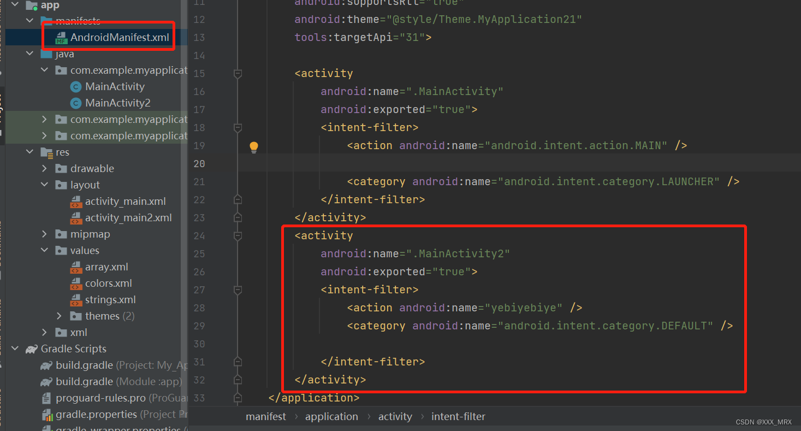
Task: Click the values folder icon
Action: [x=61, y=250]
